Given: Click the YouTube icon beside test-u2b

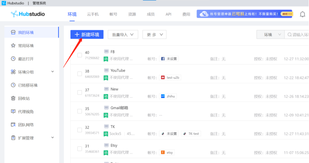Looking at the screenshot, I should coord(163,78).
